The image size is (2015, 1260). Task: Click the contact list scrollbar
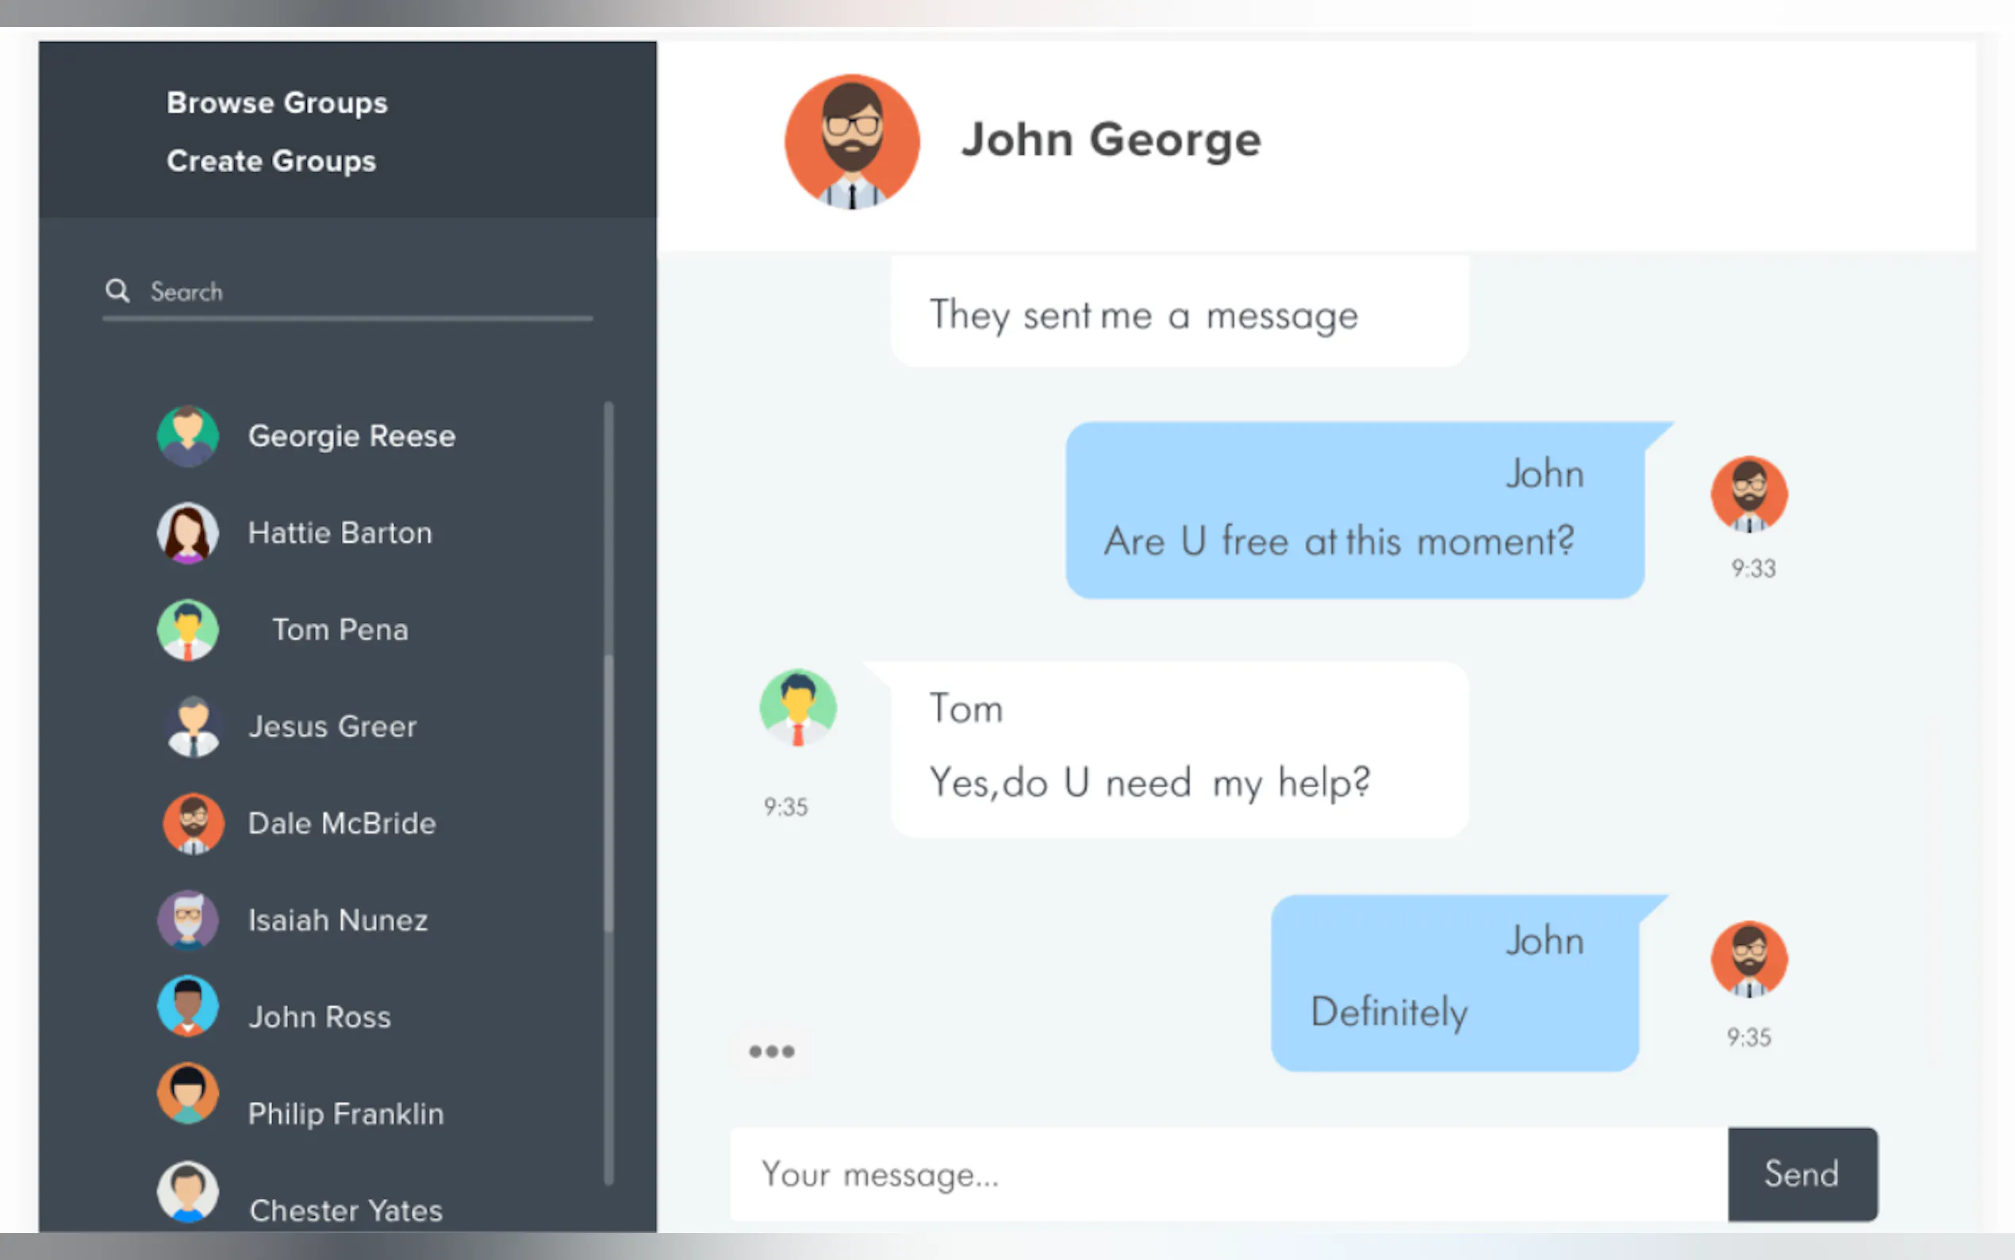(x=609, y=792)
